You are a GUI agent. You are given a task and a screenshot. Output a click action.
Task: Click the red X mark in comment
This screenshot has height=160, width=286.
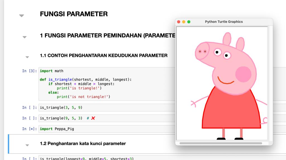93,118
